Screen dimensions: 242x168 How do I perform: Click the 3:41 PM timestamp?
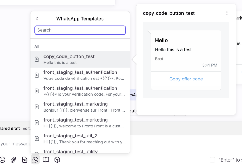210,65
